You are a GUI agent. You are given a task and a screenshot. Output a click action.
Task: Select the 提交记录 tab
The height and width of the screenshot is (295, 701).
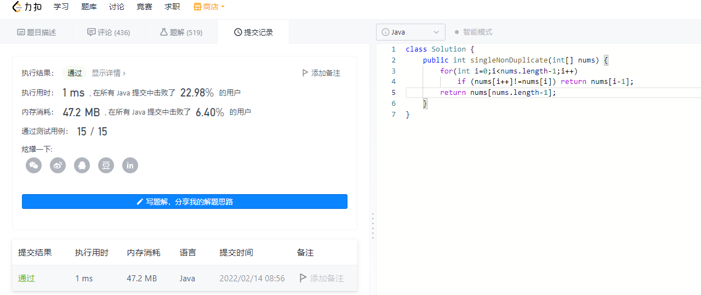click(x=253, y=32)
